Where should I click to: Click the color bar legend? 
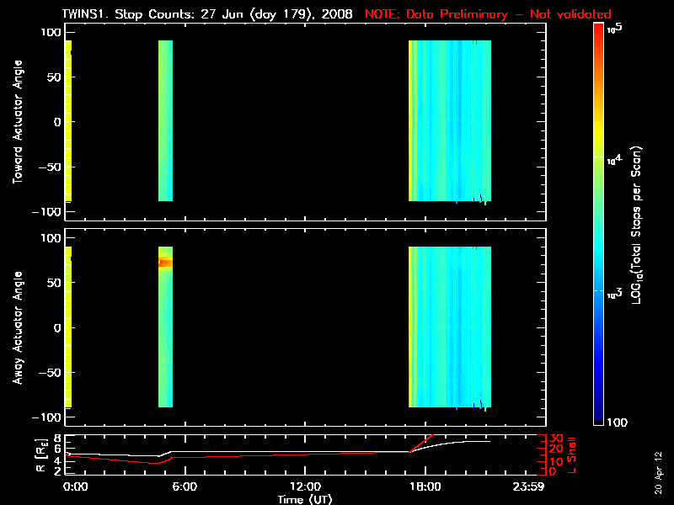[x=599, y=223]
